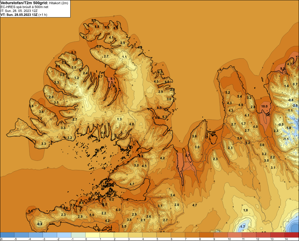Screen dimensions: 299x241
Task: Click the 9.1 temperature value in Westfjords
Action: (x=113, y=79)
